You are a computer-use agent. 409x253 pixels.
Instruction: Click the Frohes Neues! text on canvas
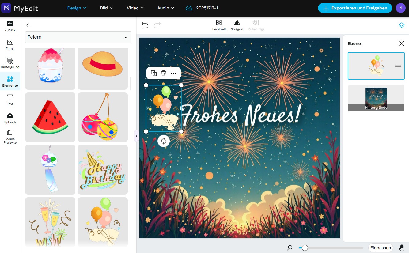(x=241, y=115)
